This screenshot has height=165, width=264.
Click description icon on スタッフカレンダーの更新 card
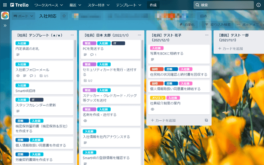click(x=18, y=111)
